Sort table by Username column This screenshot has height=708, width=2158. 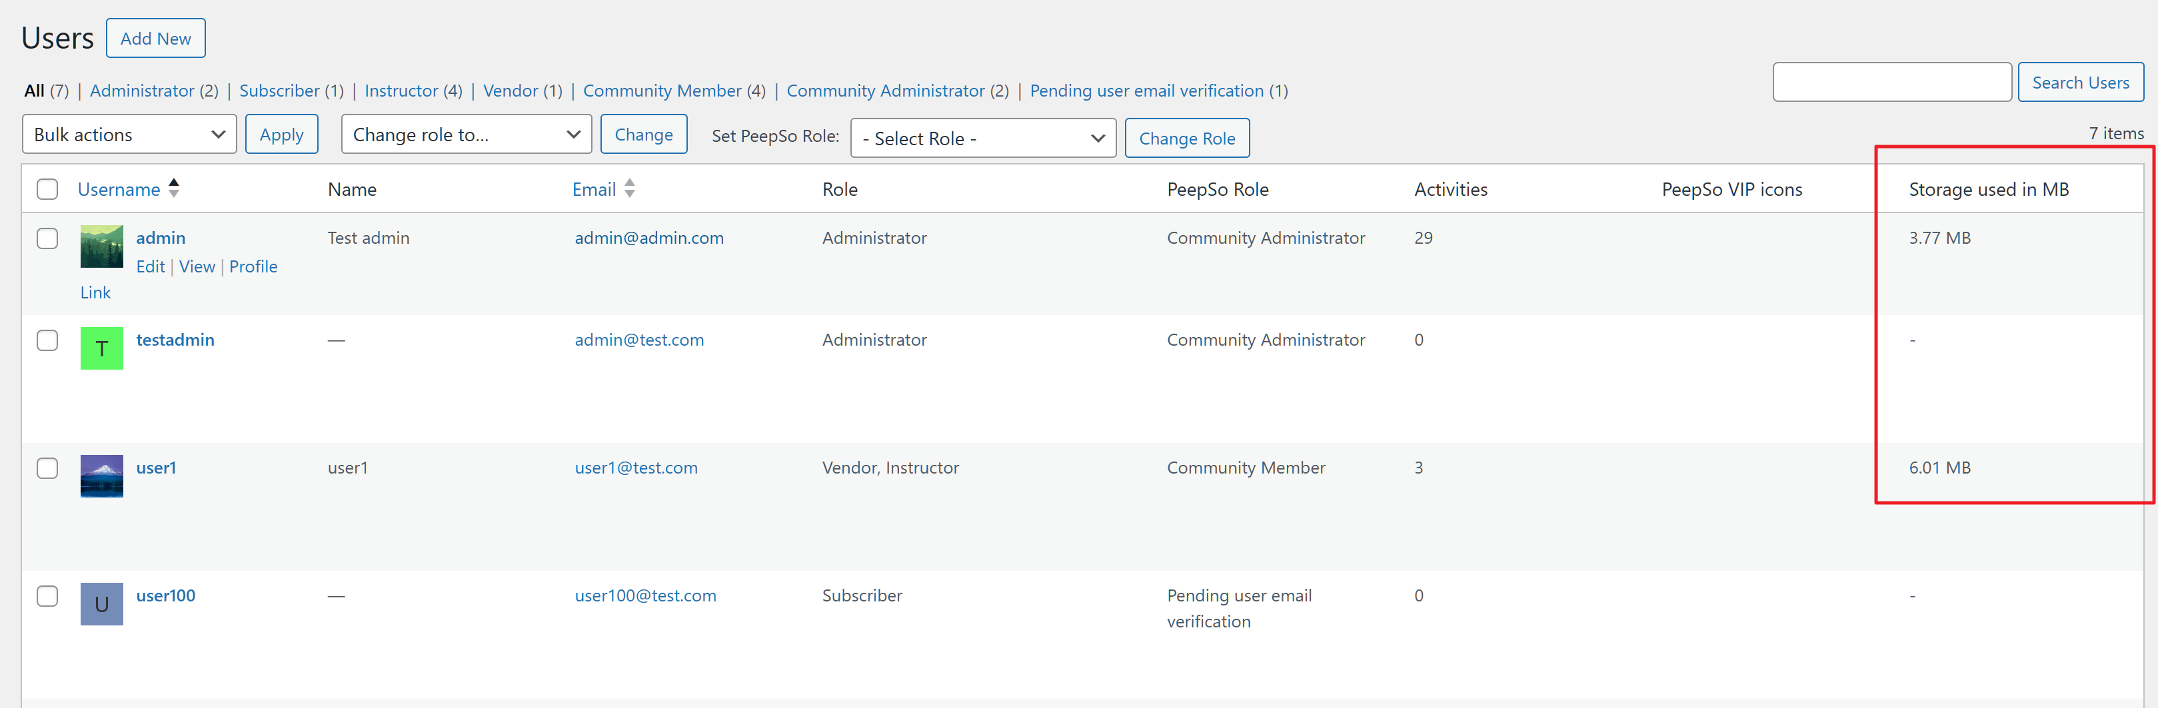119,190
